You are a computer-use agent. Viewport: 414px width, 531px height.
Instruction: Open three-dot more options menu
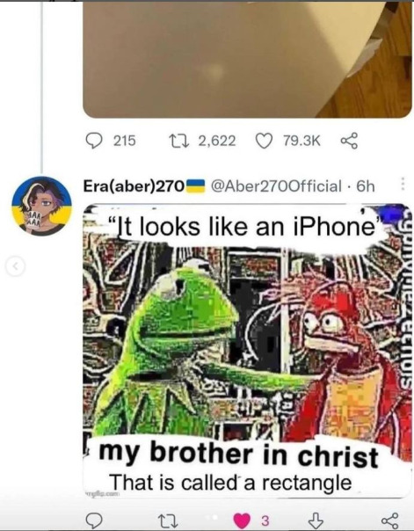click(403, 183)
